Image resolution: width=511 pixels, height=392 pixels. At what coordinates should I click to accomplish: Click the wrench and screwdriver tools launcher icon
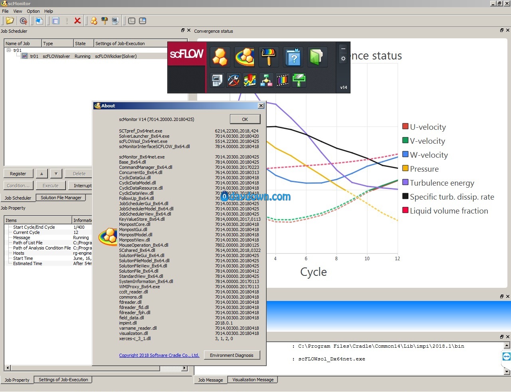point(234,80)
